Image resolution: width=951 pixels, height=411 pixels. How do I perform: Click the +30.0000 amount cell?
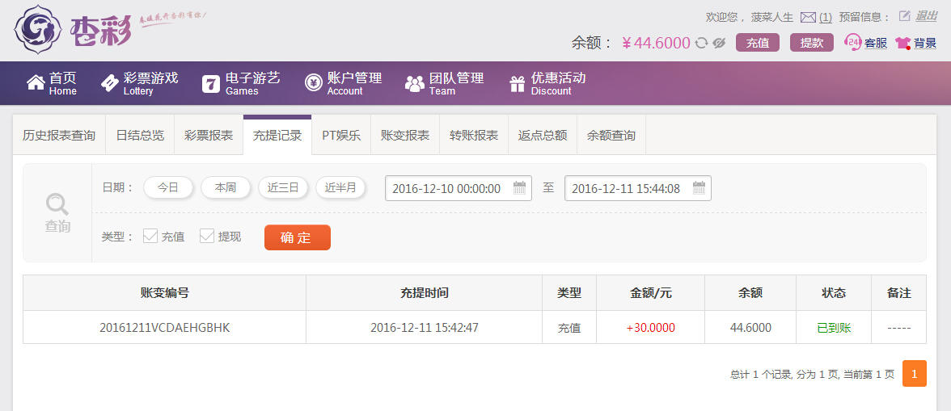tap(651, 328)
